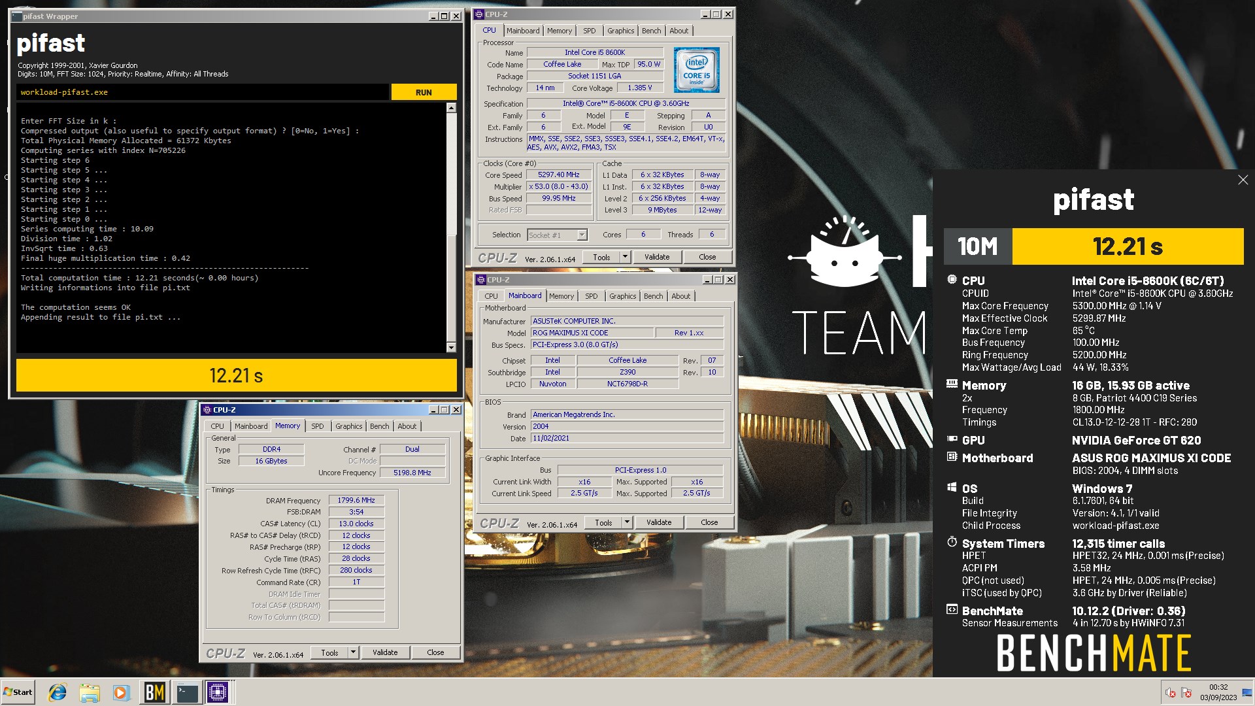
Task: Click the pifast console scrollbar up arrow
Action: coord(451,108)
